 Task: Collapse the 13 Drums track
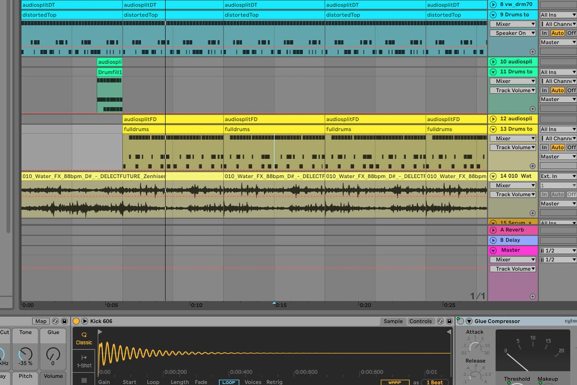pyautogui.click(x=493, y=129)
